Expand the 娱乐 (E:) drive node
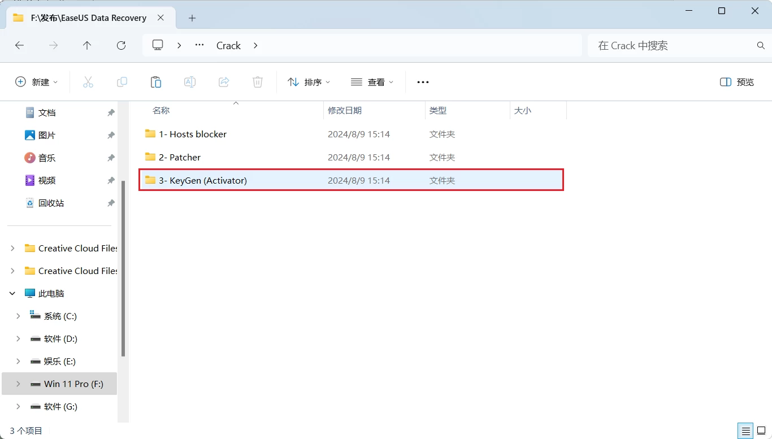The image size is (772, 439). coord(19,361)
